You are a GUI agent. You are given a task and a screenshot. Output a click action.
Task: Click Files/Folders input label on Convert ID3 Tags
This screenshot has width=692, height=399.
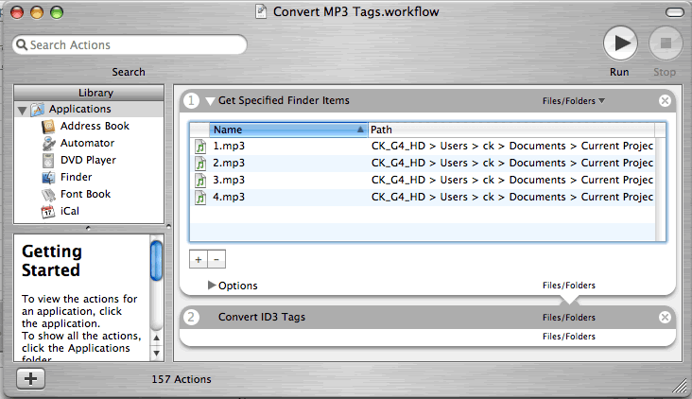click(x=569, y=318)
